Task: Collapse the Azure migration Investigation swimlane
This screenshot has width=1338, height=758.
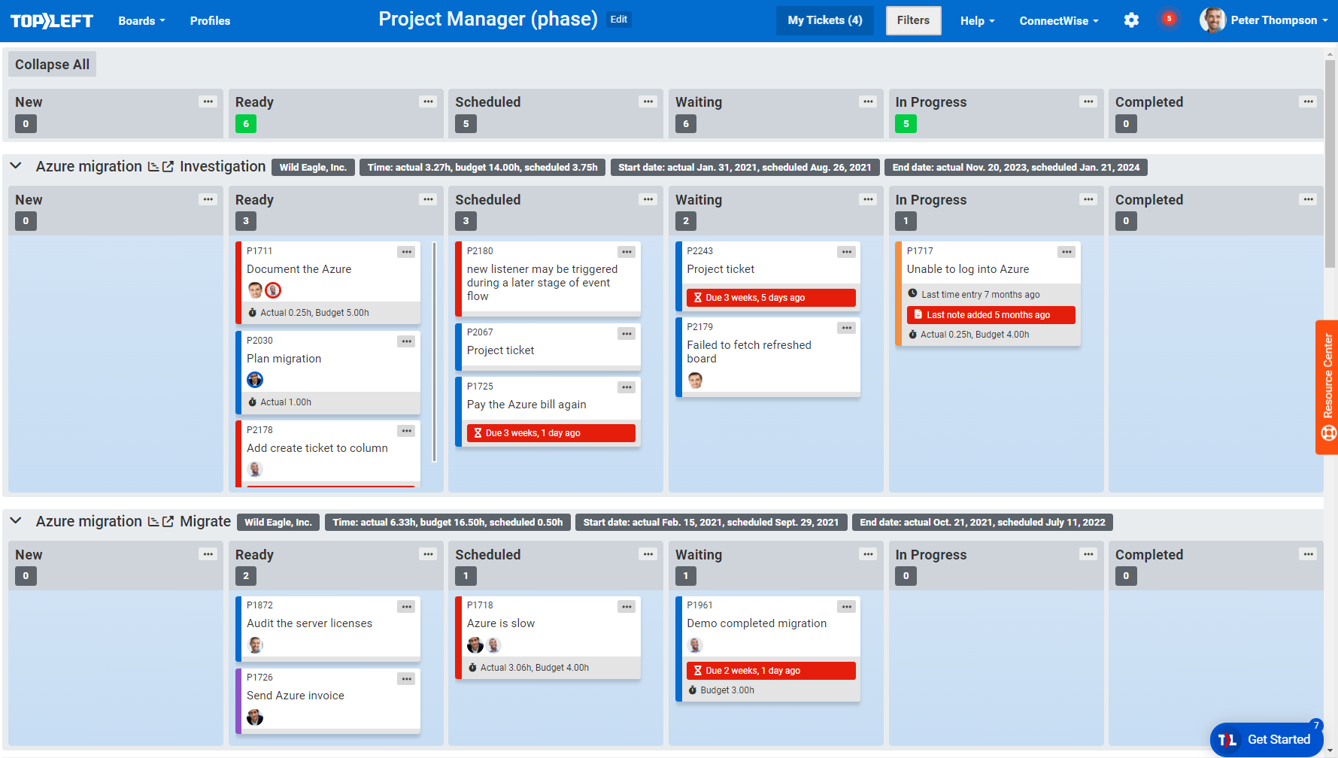Action: (x=16, y=166)
